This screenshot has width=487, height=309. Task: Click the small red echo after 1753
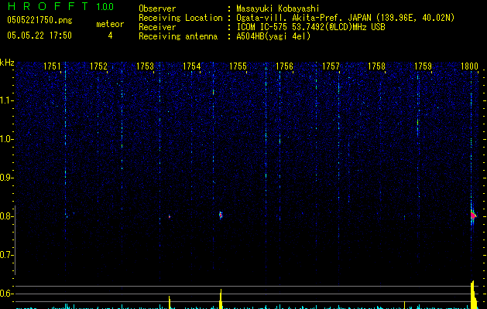[x=170, y=216]
